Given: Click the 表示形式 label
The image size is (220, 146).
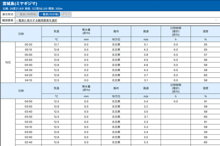Looking at the screenshot, I should (x=8, y=14).
